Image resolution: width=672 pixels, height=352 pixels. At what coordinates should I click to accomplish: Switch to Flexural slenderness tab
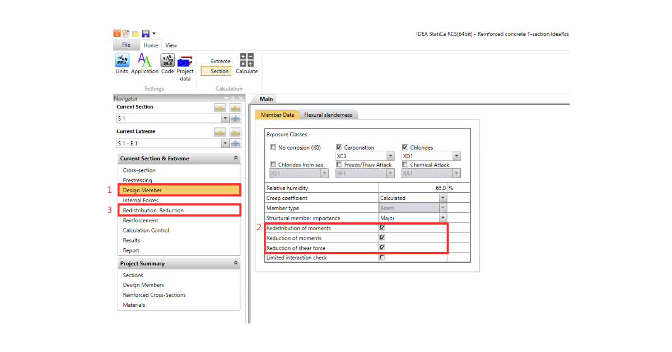[328, 115]
